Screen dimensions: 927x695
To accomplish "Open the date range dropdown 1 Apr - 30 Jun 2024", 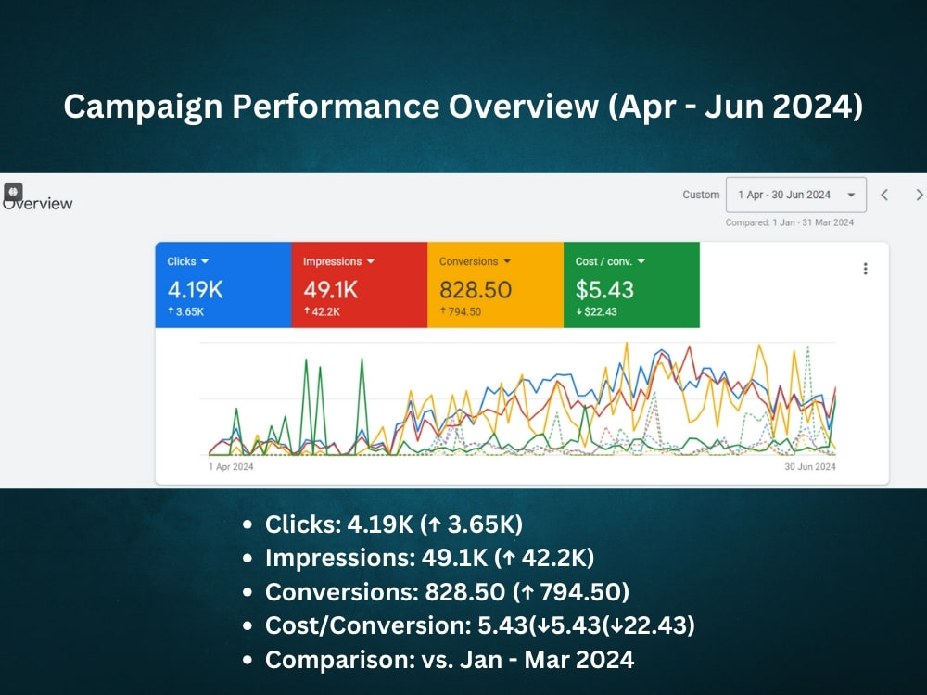I will (795, 195).
